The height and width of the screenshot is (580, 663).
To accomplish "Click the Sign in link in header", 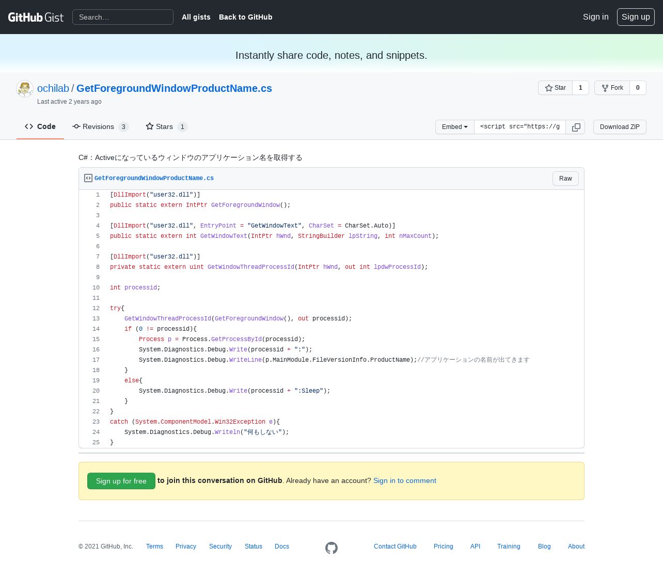I will click(596, 17).
